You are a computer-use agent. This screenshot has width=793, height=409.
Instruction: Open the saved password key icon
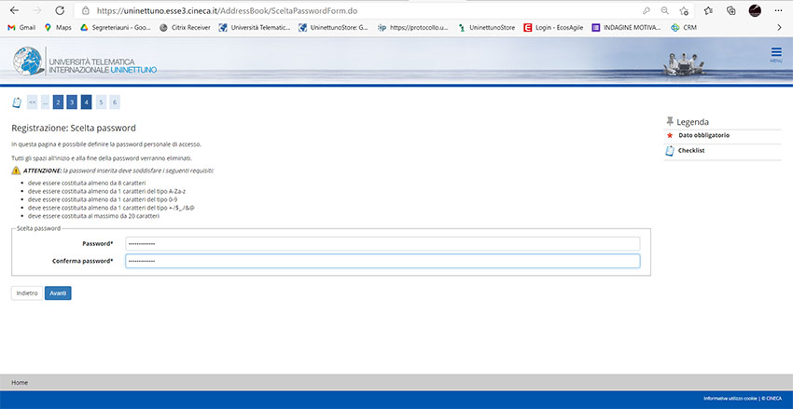[647, 10]
